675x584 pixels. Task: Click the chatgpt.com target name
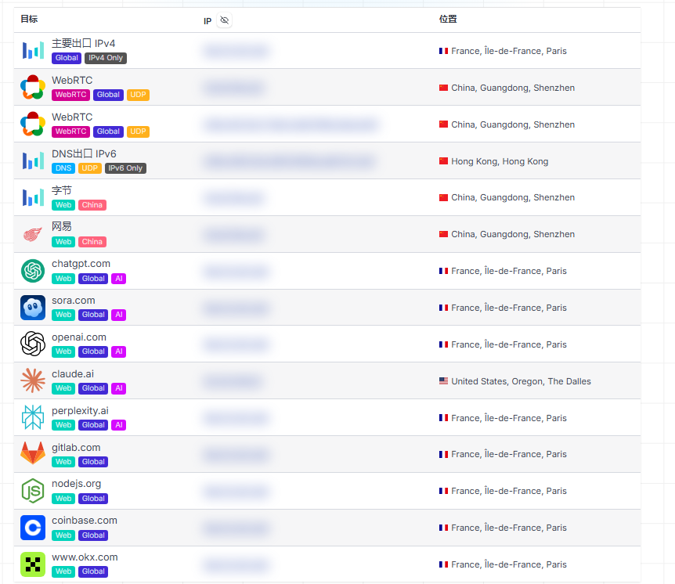81,263
